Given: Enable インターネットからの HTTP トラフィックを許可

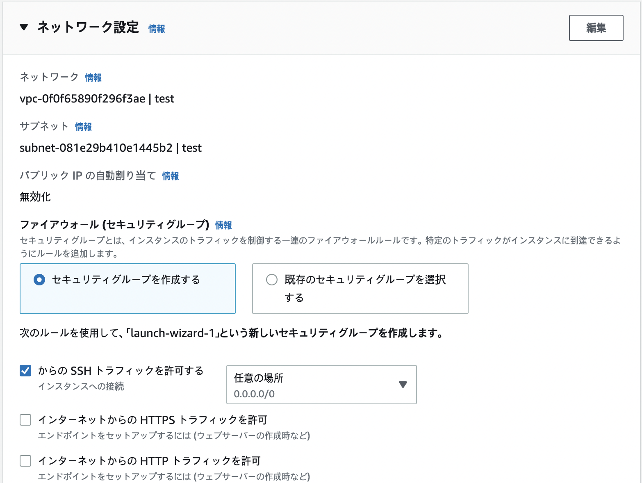Looking at the screenshot, I should (25, 461).
